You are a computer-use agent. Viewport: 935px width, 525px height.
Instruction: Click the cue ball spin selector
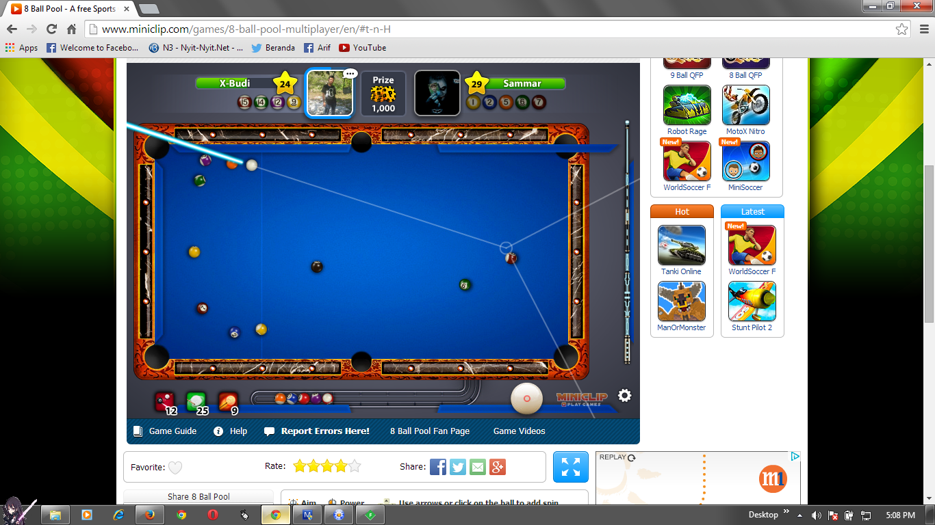pos(526,399)
